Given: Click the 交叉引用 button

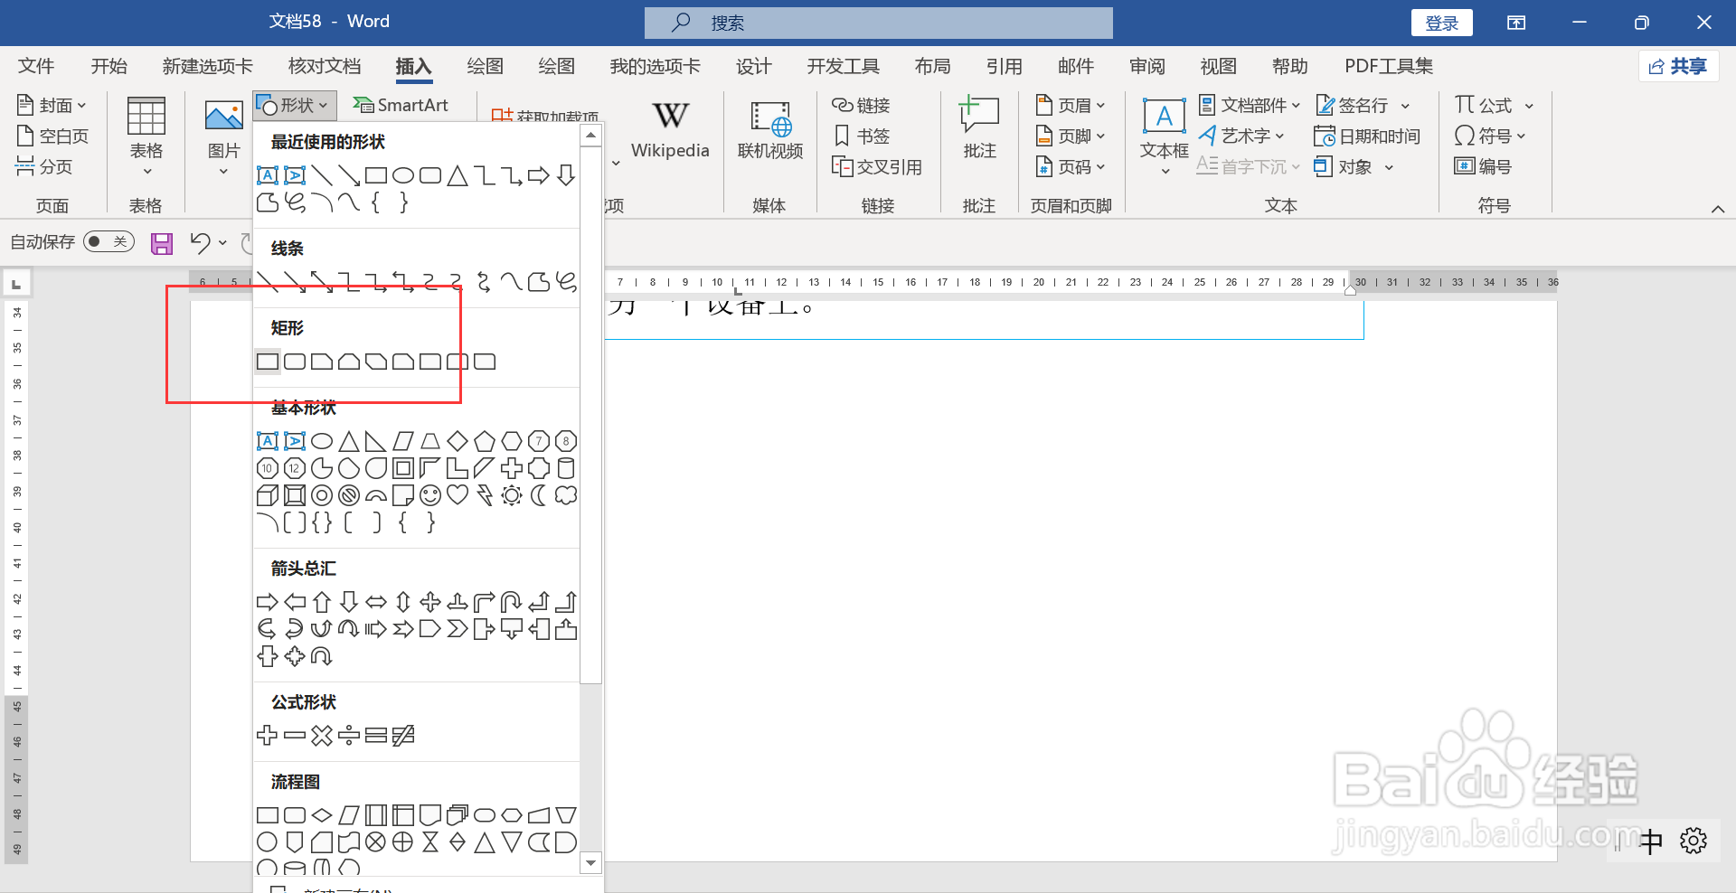Looking at the screenshot, I should point(877,167).
